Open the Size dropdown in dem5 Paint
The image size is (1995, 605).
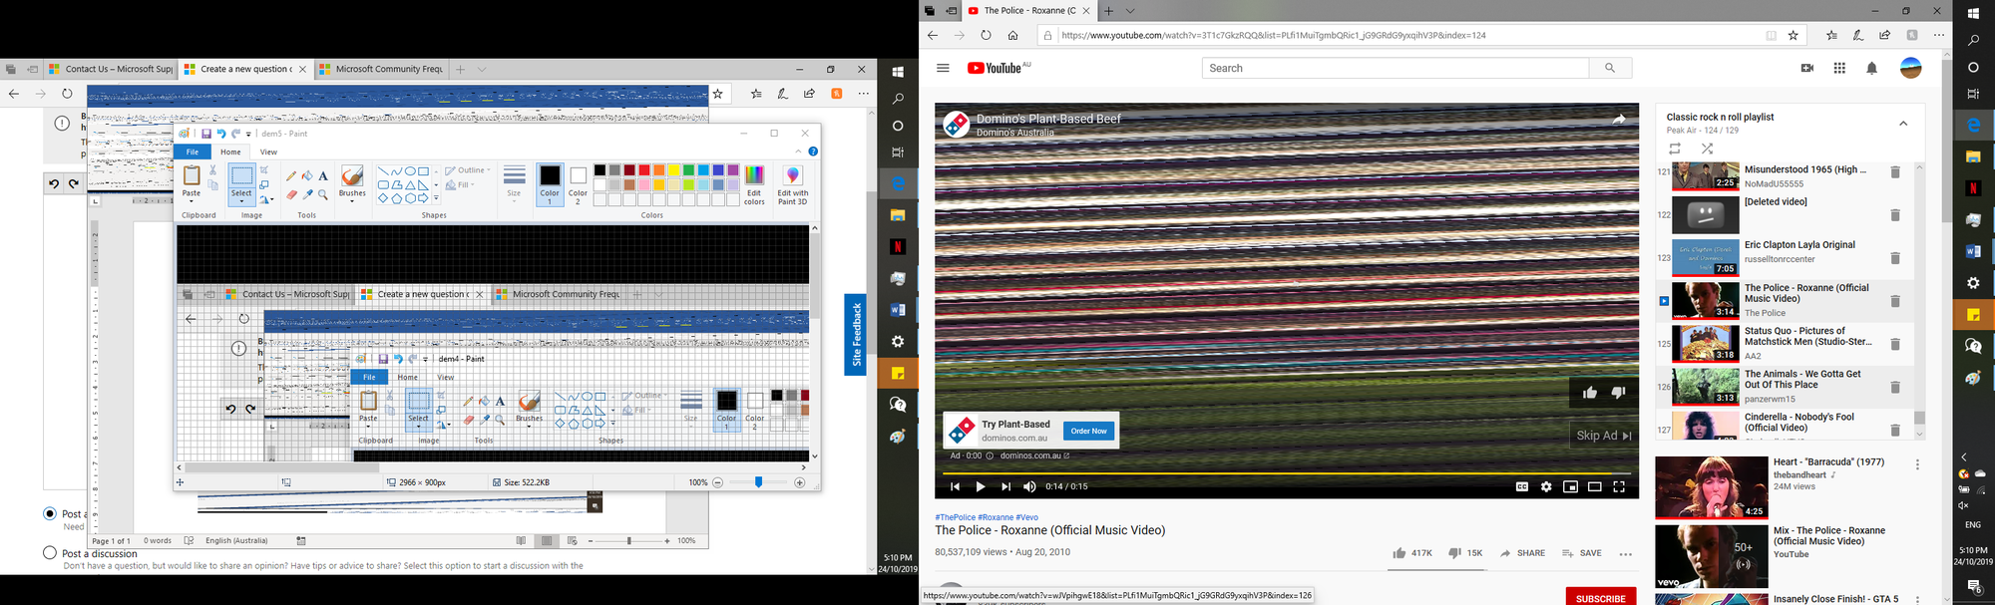tap(514, 200)
